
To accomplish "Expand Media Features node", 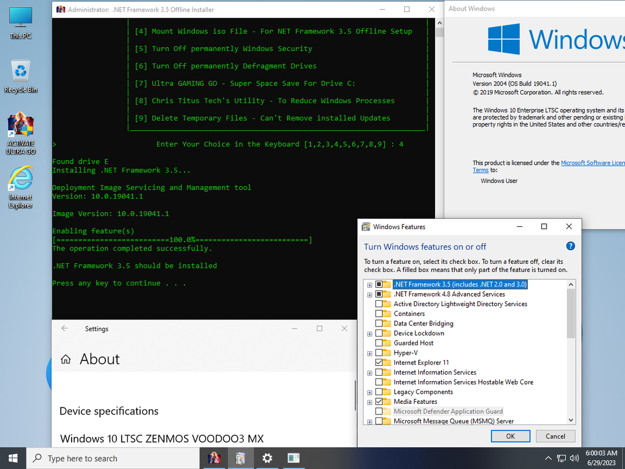I will coord(370,402).
